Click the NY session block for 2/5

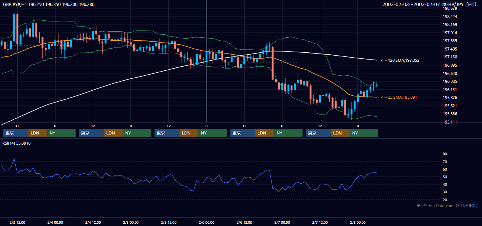click(213, 133)
